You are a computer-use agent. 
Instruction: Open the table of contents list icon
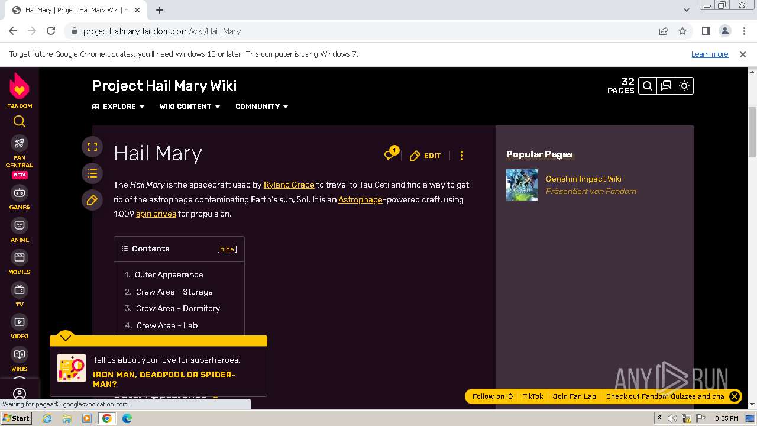tap(92, 173)
